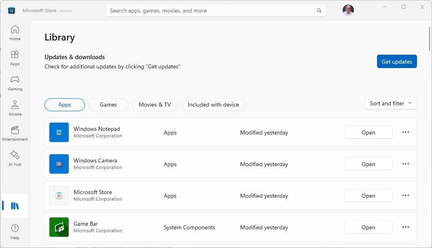Click the Game Bar title text
The width and height of the screenshot is (432, 248).
[x=86, y=224]
